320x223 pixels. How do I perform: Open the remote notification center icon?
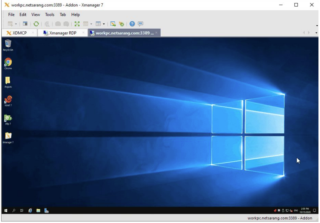pos(315,211)
